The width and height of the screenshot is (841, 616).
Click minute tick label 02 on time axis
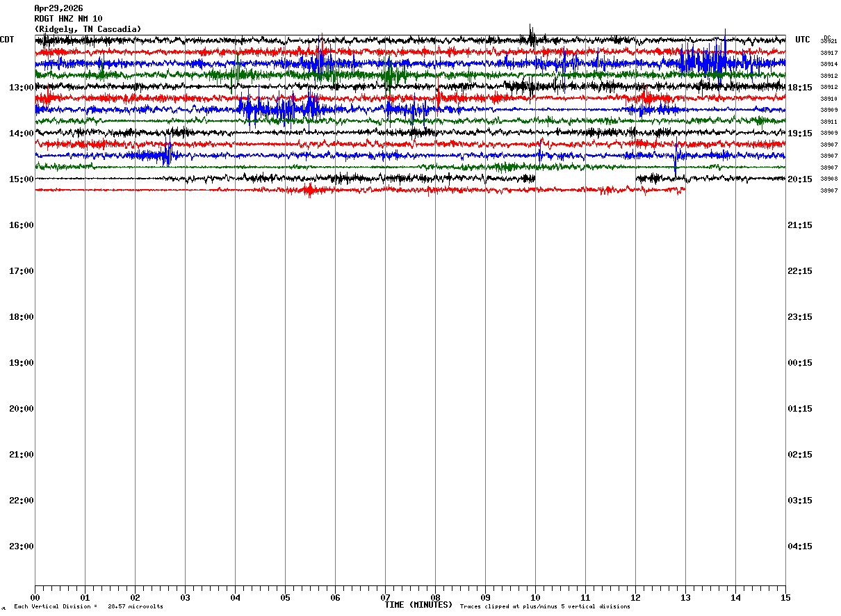(135, 597)
